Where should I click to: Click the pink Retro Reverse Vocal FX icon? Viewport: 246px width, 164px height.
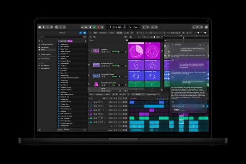(96, 84)
